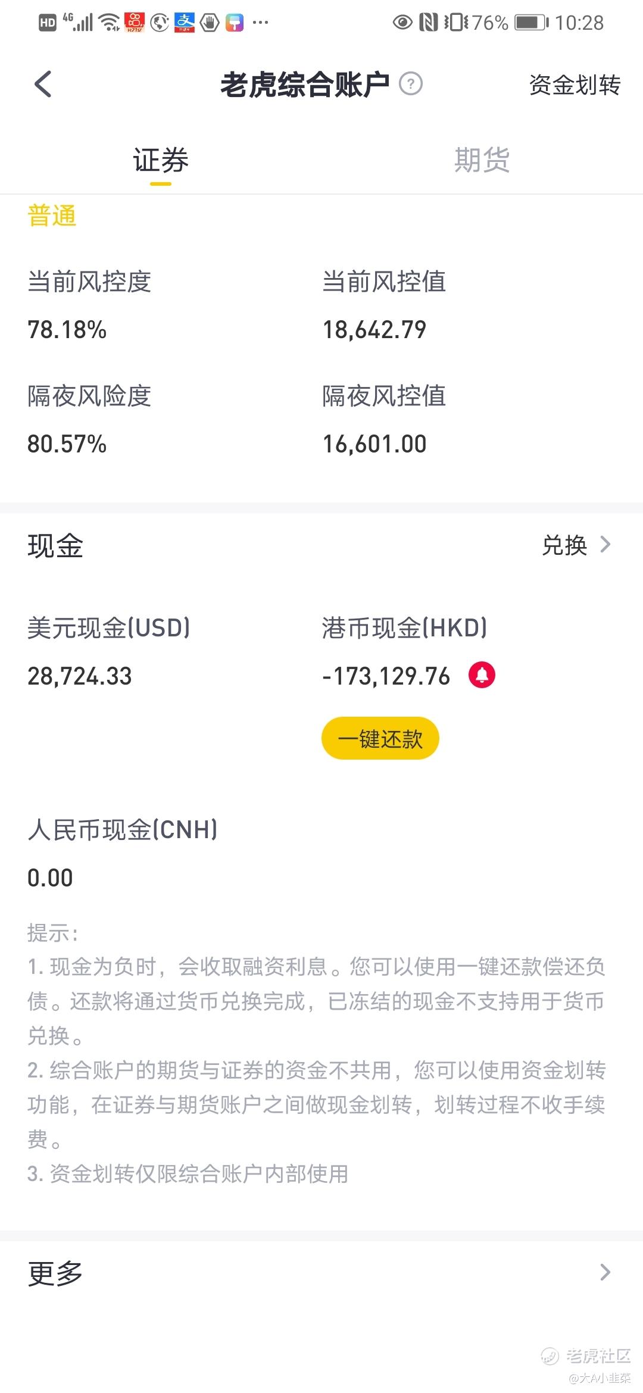Expand the 更多 row chevron
The height and width of the screenshot is (1393, 643).
605,1272
